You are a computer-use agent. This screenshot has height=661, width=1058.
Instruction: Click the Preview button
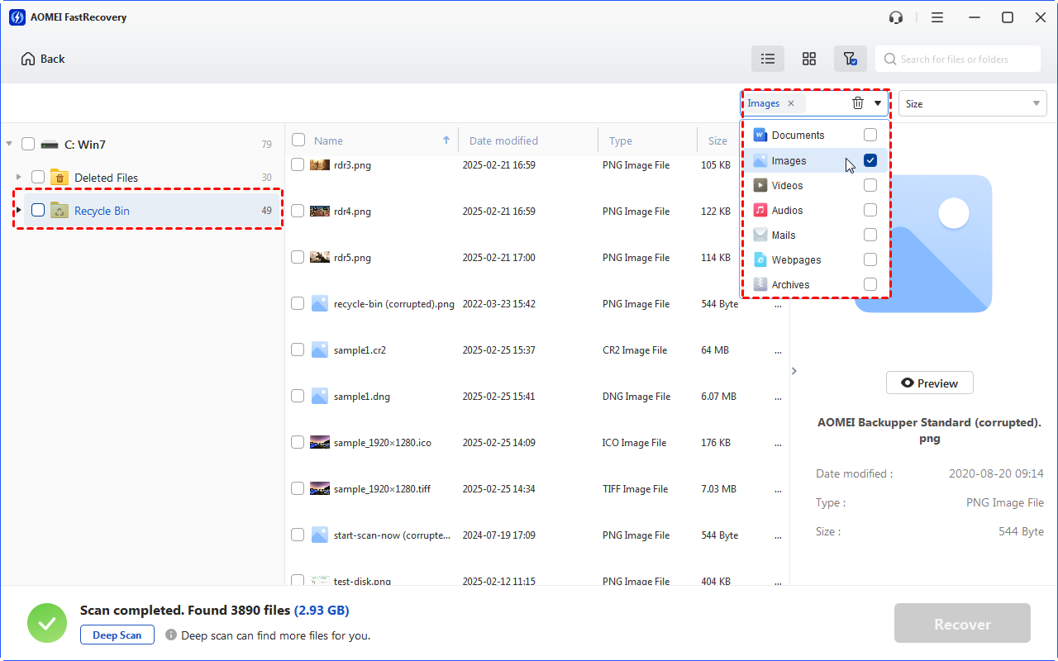point(929,383)
